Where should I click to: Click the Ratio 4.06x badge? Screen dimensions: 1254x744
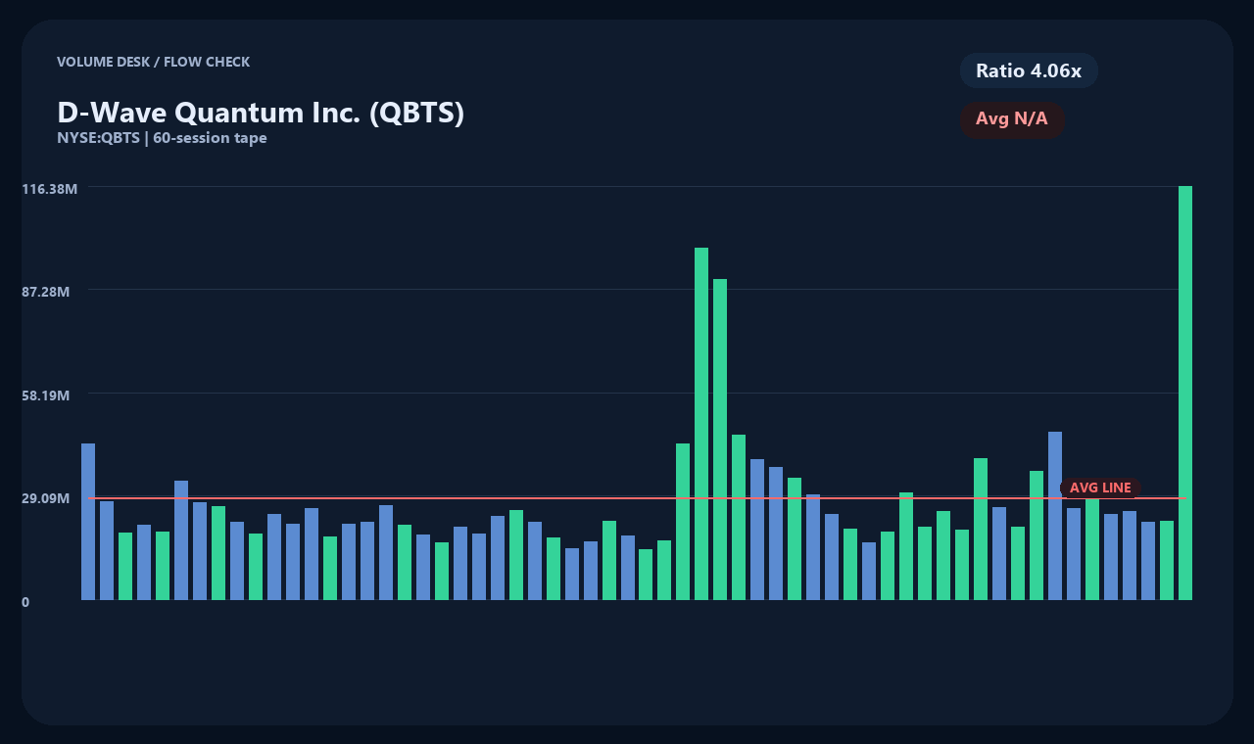1029,70
